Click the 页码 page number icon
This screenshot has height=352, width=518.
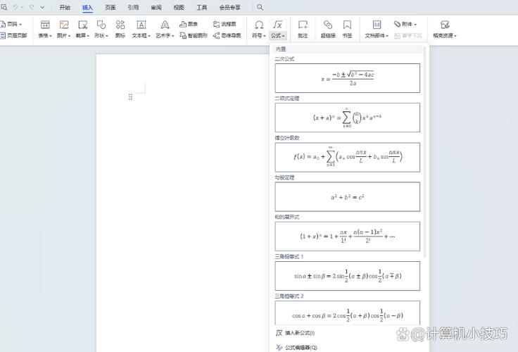point(3,24)
